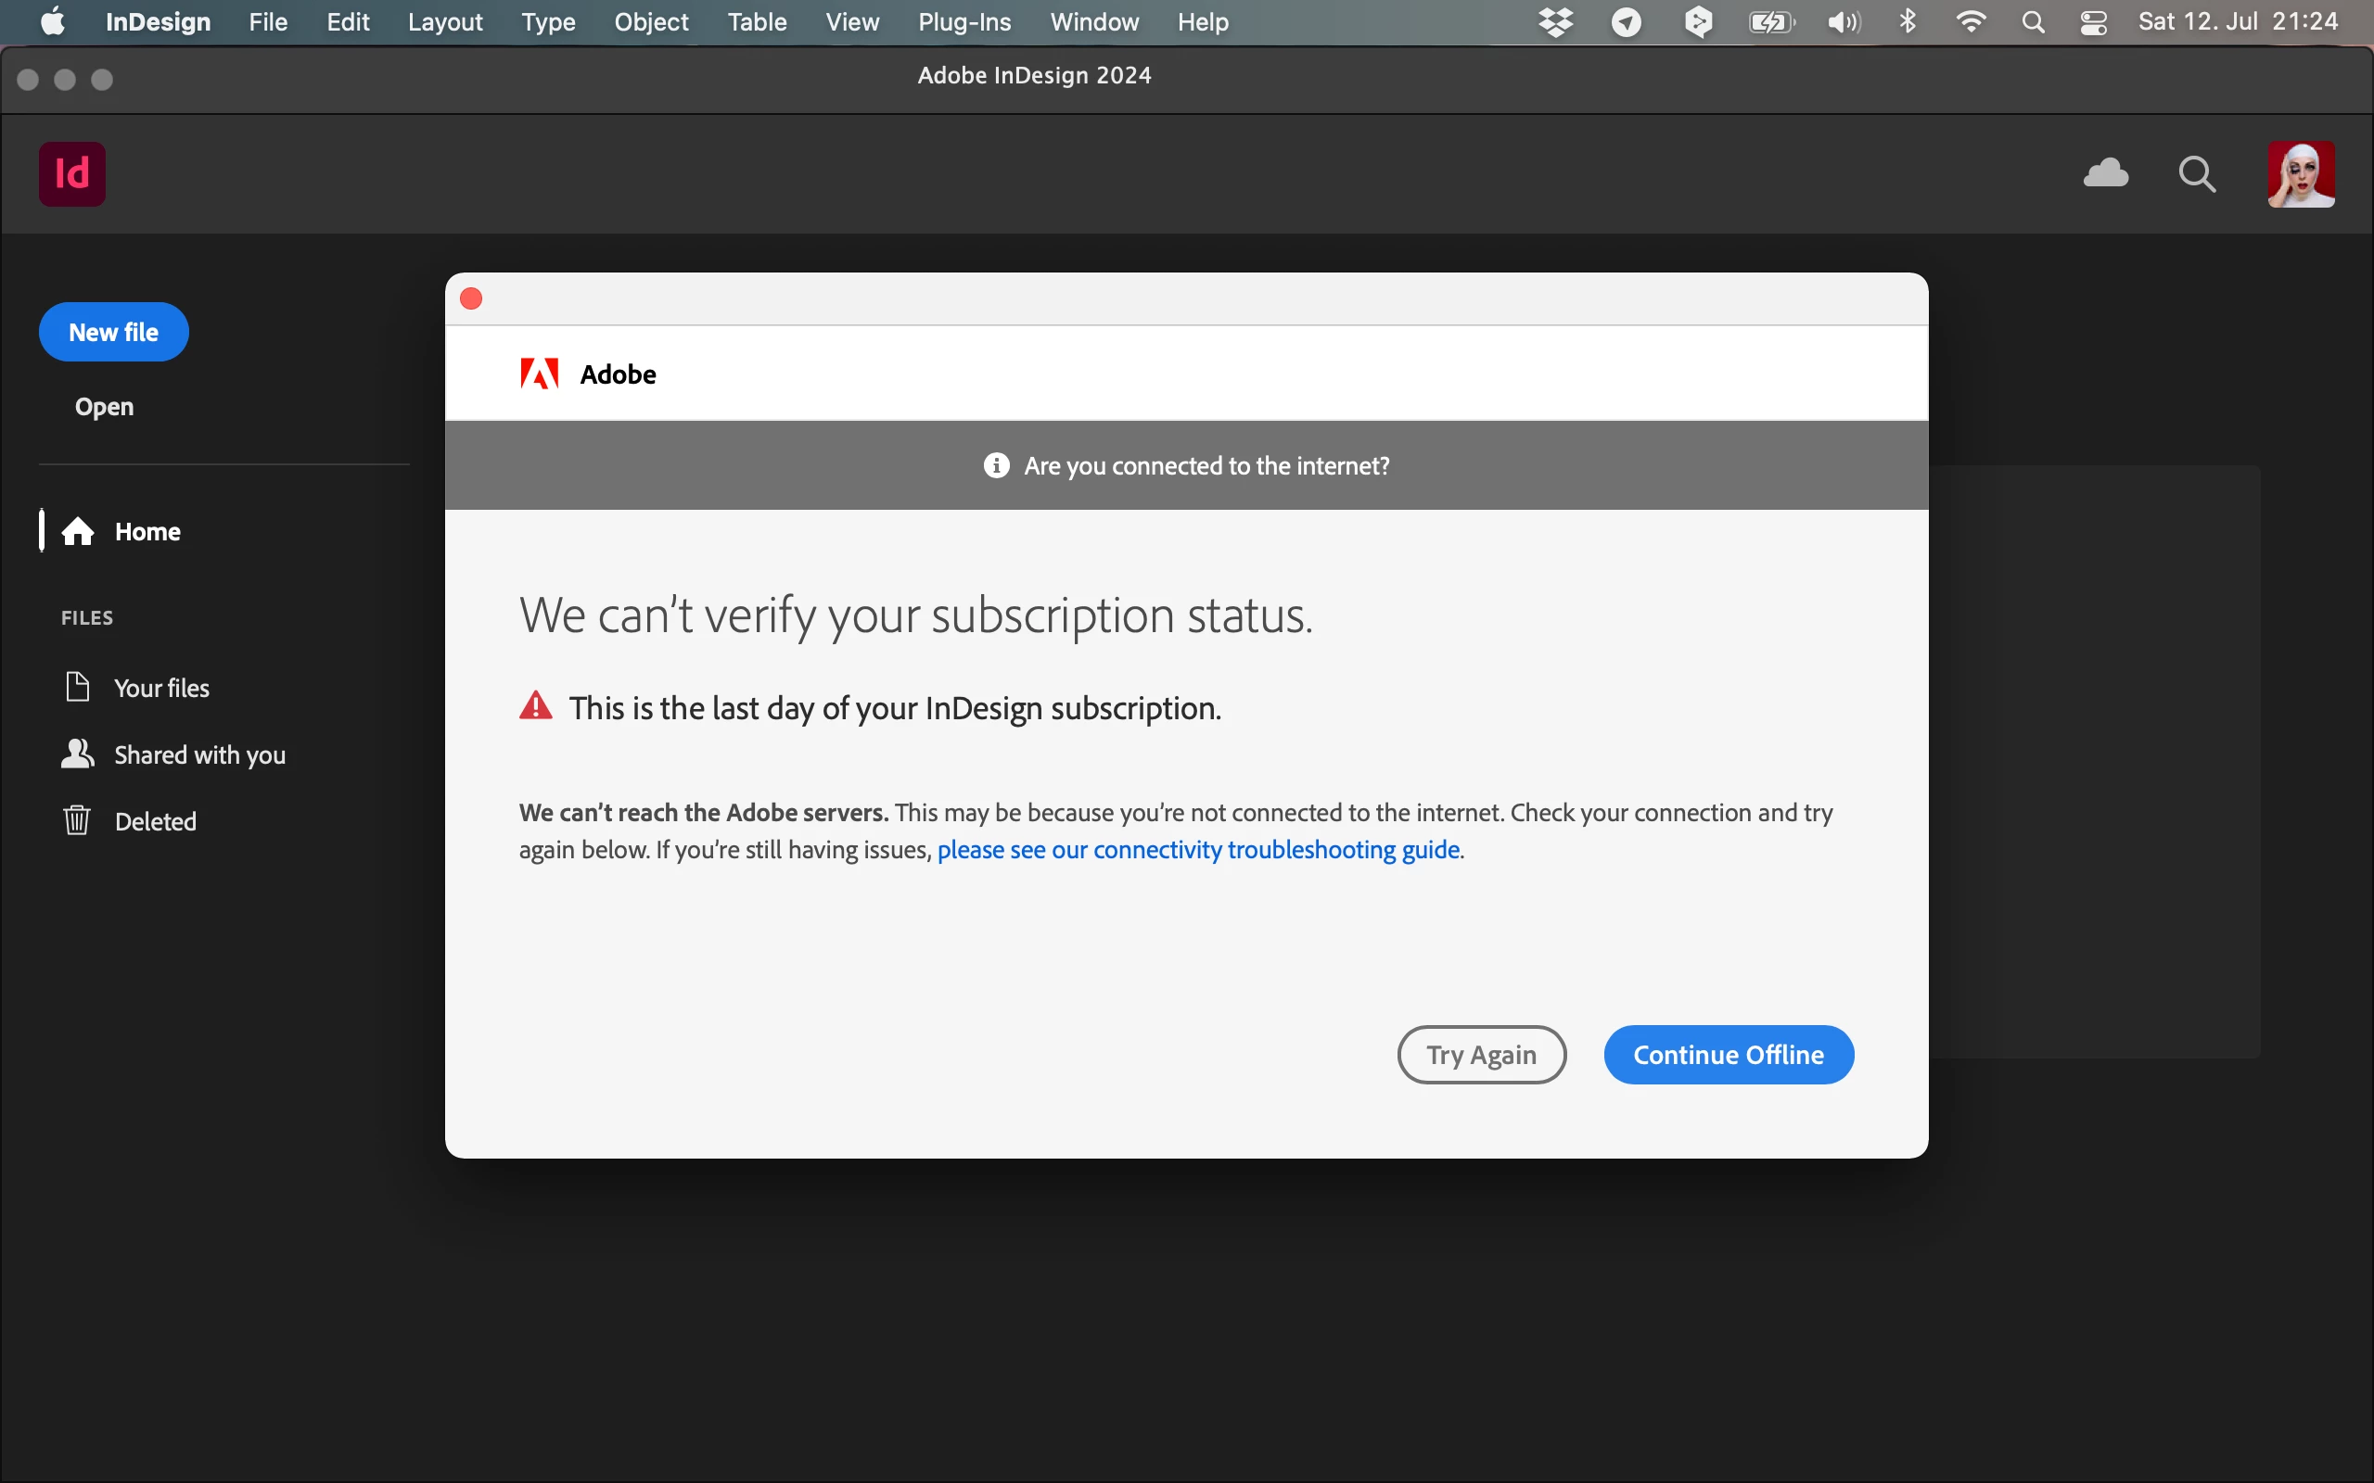Open the File menu
Image resolution: width=2374 pixels, height=1483 pixels.
click(268, 21)
